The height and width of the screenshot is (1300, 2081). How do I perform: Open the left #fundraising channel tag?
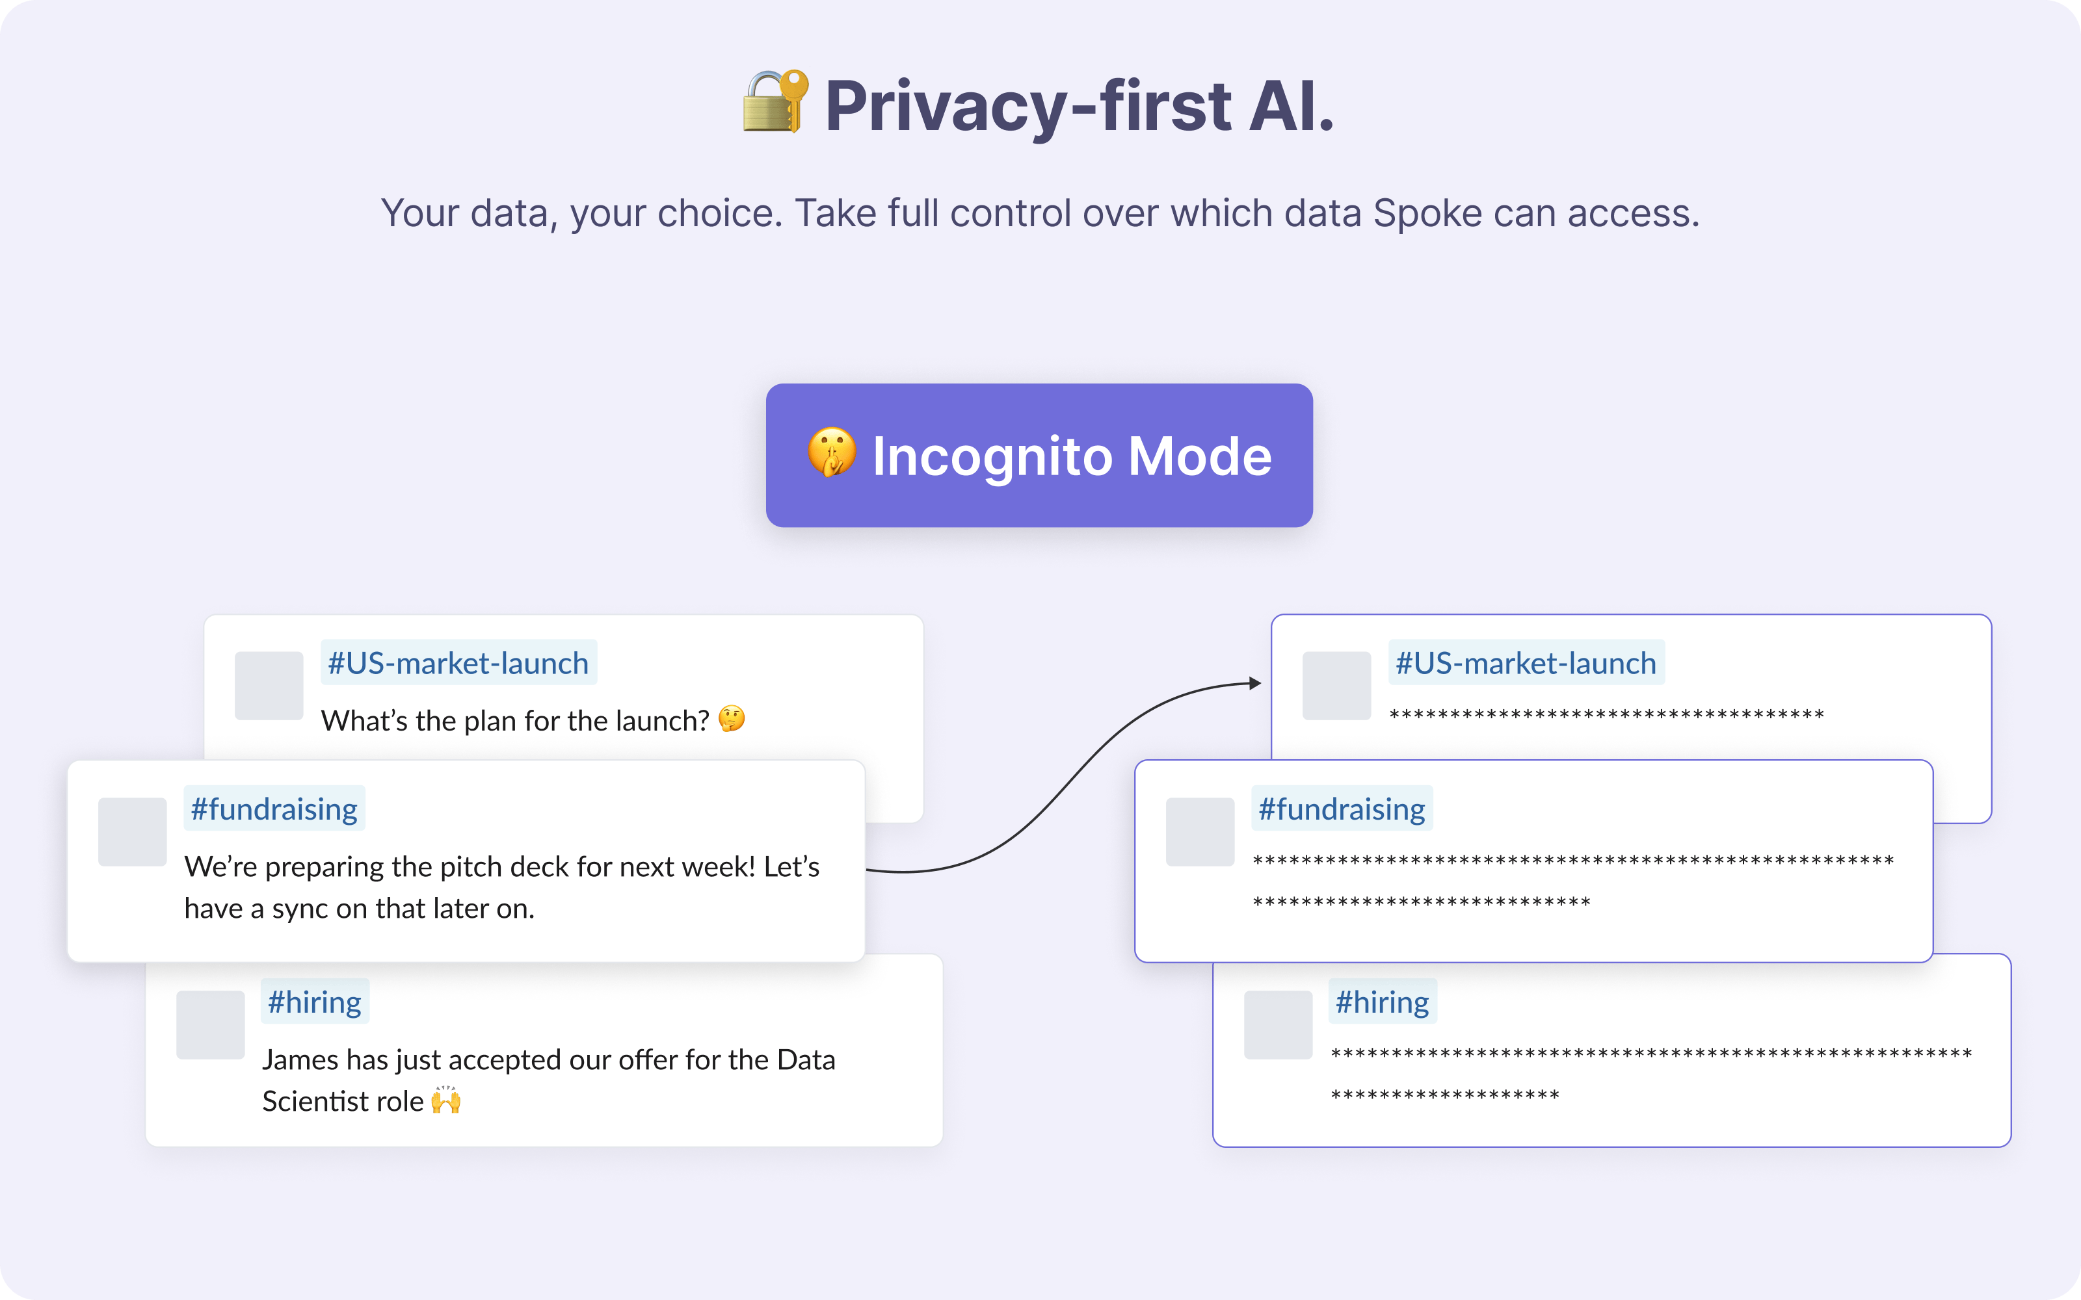pos(274,808)
